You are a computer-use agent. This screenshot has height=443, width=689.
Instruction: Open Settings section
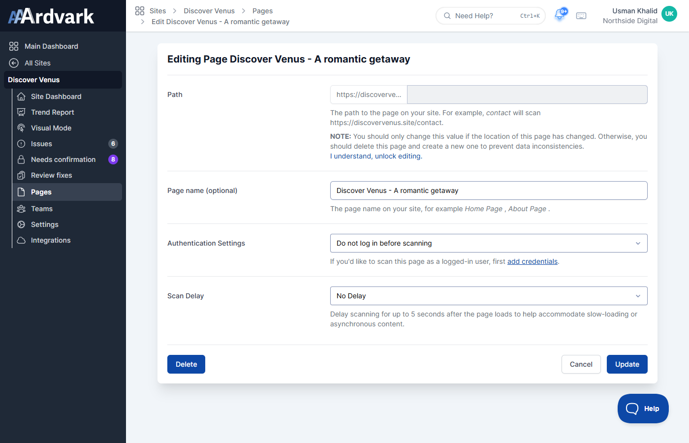67,224
